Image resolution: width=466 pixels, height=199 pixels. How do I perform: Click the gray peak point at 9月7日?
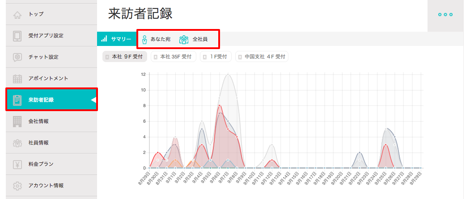(228, 74)
